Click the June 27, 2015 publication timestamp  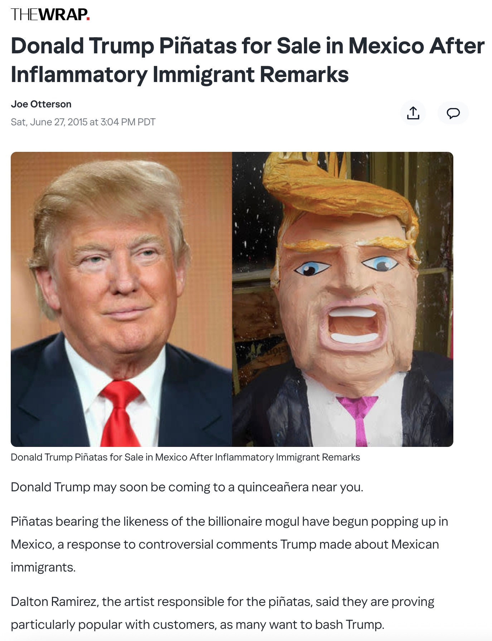tap(83, 122)
